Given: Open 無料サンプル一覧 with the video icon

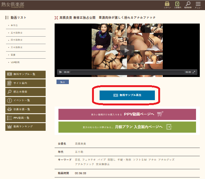Looking at the screenshot, I should (25, 74).
